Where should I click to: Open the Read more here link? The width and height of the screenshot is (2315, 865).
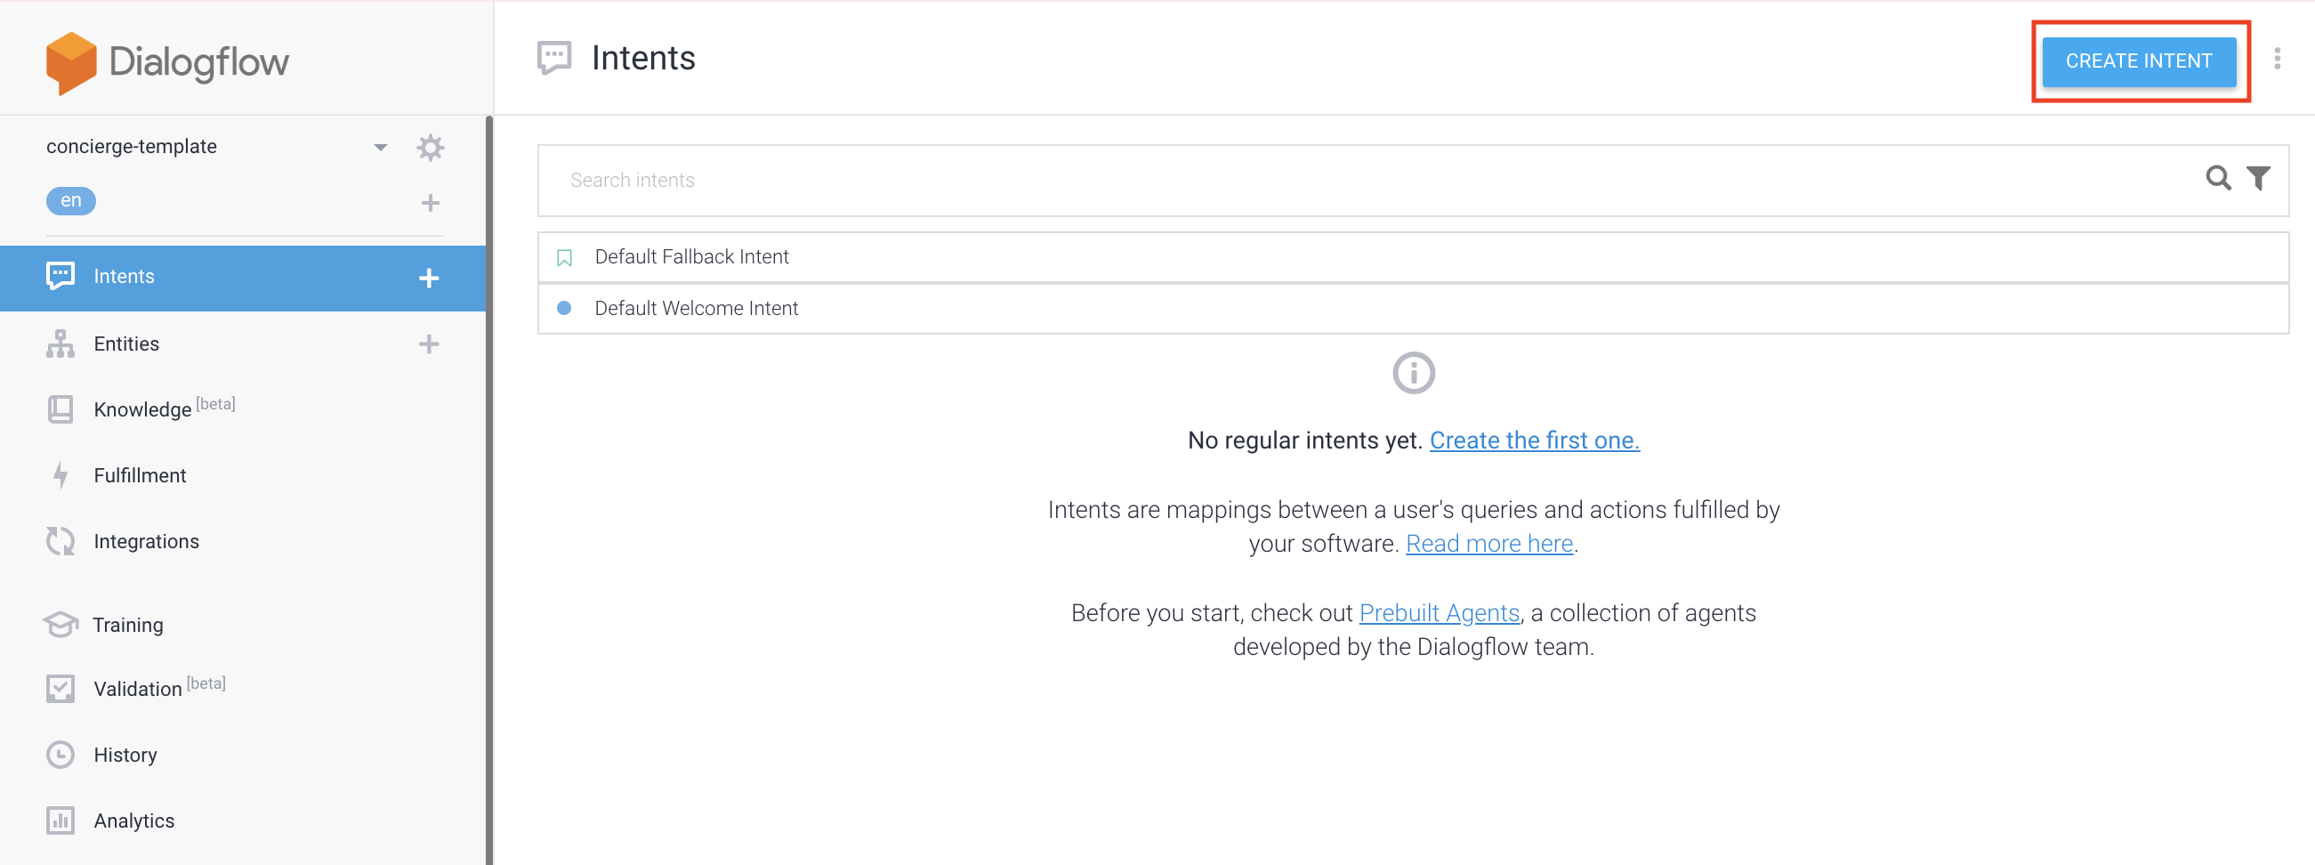pos(1488,543)
